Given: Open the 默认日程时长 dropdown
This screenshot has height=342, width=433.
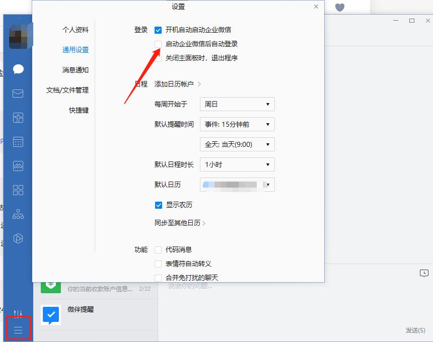Looking at the screenshot, I should pyautogui.click(x=237, y=164).
